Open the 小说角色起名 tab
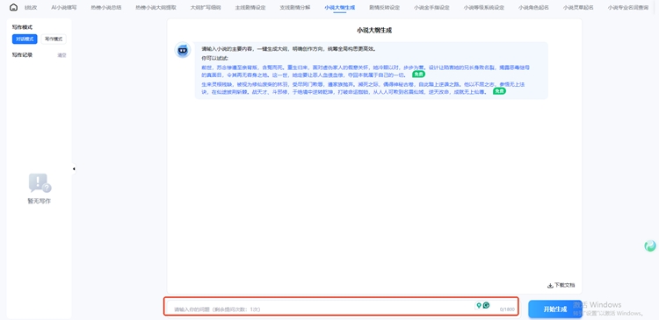 (533, 8)
